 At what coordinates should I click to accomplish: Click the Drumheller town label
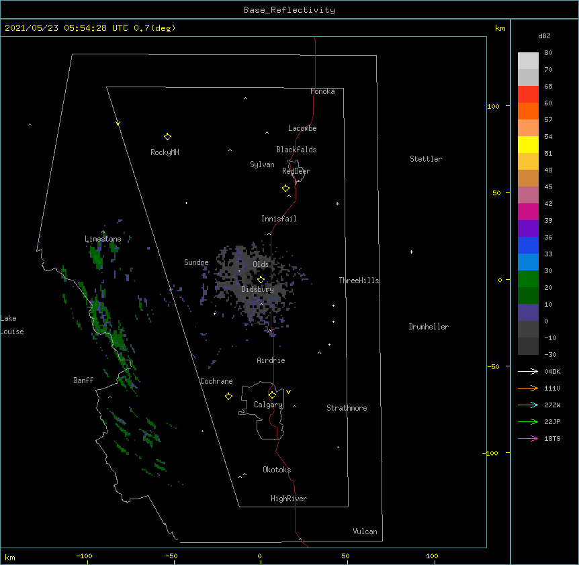(x=429, y=327)
